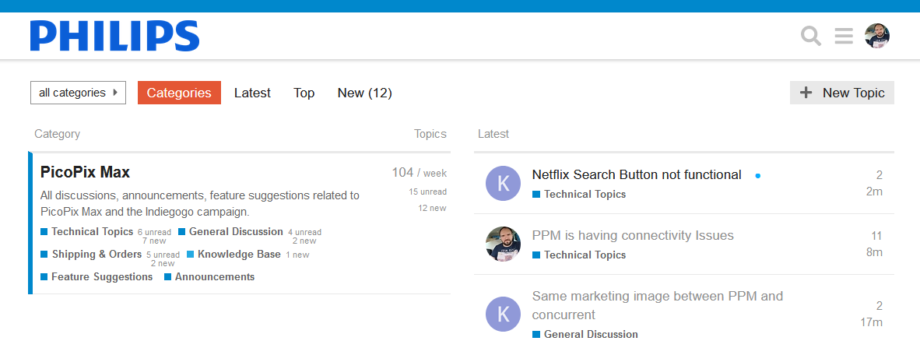The image size is (920, 348).
Task: Click the New Topic button
Action: (842, 93)
